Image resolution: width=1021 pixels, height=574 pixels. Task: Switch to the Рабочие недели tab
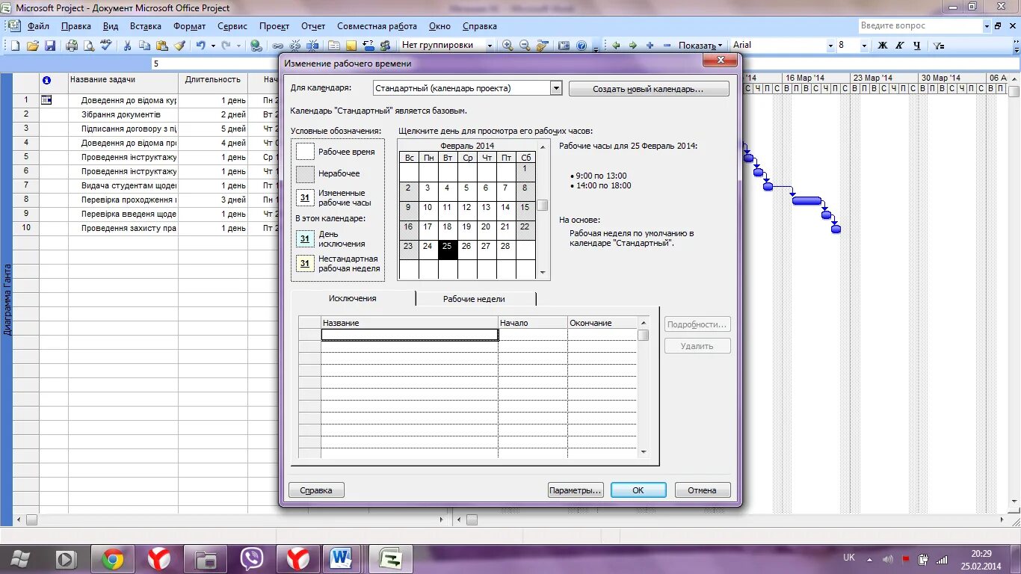click(x=474, y=299)
